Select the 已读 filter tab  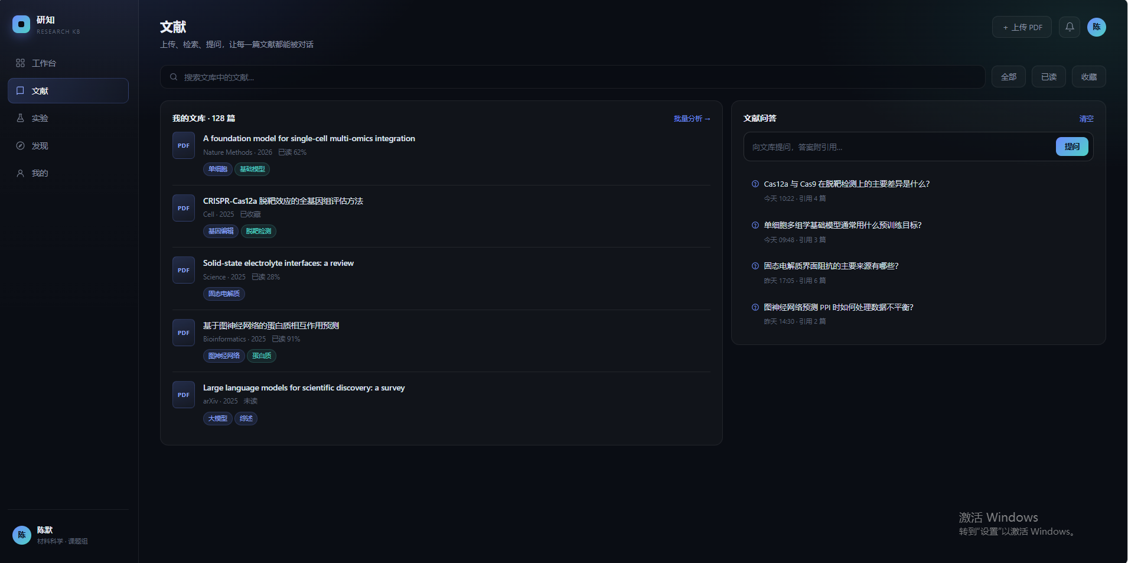coord(1049,77)
